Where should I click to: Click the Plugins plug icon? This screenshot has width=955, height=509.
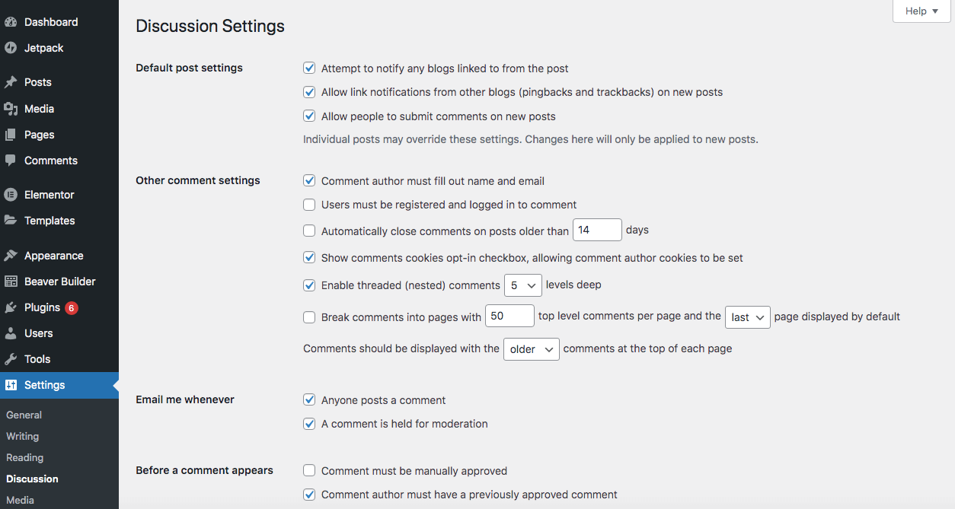11,307
